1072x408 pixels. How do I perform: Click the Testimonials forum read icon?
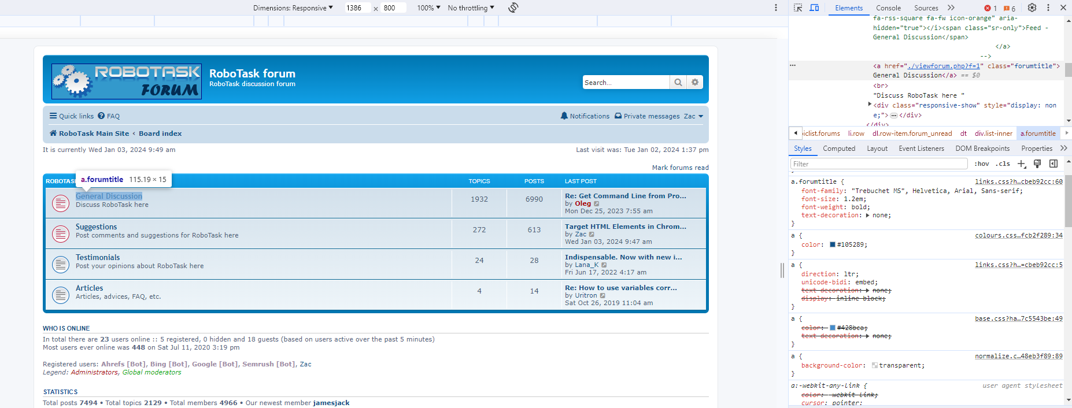coord(61,264)
